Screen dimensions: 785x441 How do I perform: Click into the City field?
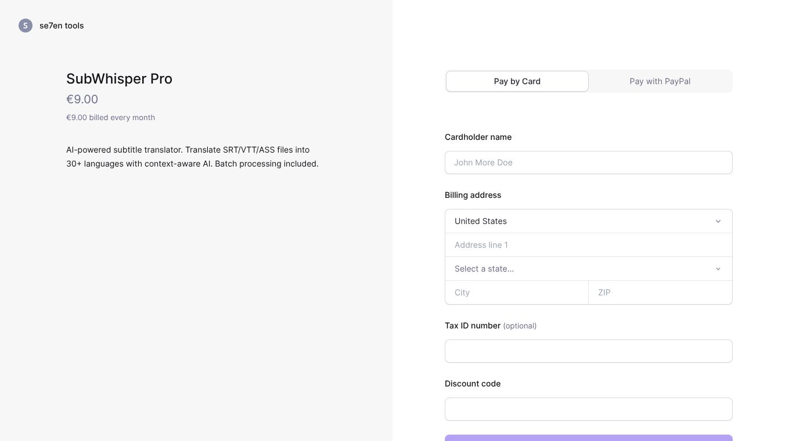click(x=516, y=292)
